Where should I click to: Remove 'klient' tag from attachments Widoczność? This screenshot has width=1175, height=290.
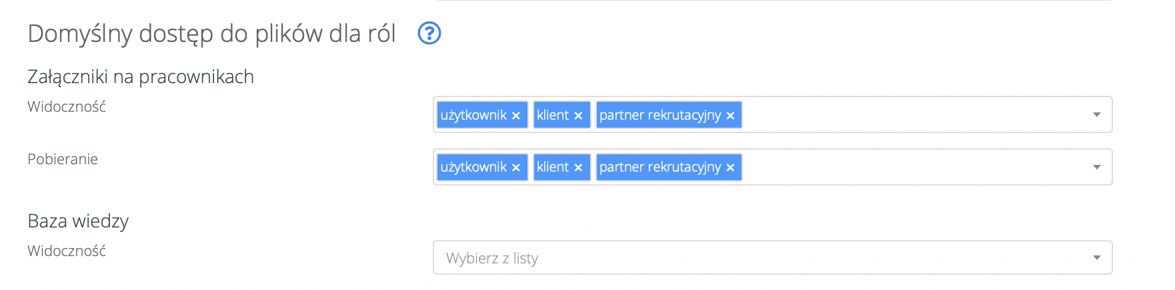click(578, 116)
